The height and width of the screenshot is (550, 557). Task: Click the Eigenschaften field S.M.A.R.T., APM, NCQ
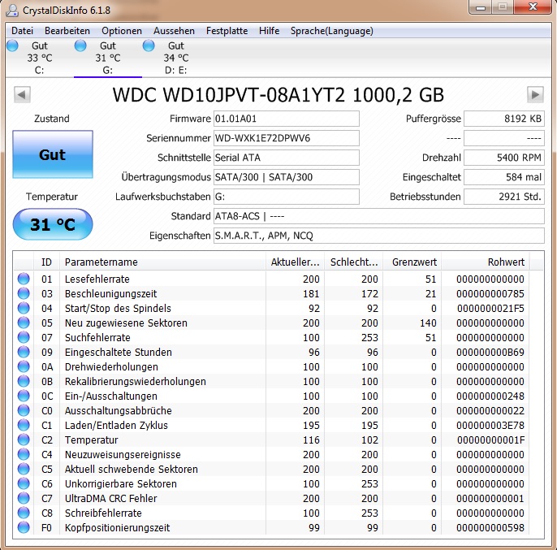[x=379, y=236]
